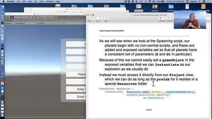Click the Finder icon in the Dock
The width and height of the screenshot is (212, 119).
[x=2, y=7]
